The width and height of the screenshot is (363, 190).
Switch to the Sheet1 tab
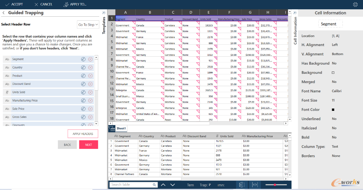pos(121,129)
